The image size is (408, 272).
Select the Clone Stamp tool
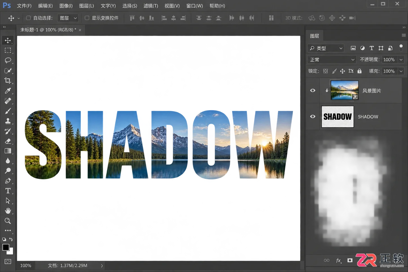tap(8, 121)
